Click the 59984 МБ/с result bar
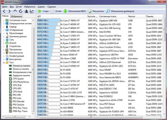The image size is (167, 120). (49, 20)
